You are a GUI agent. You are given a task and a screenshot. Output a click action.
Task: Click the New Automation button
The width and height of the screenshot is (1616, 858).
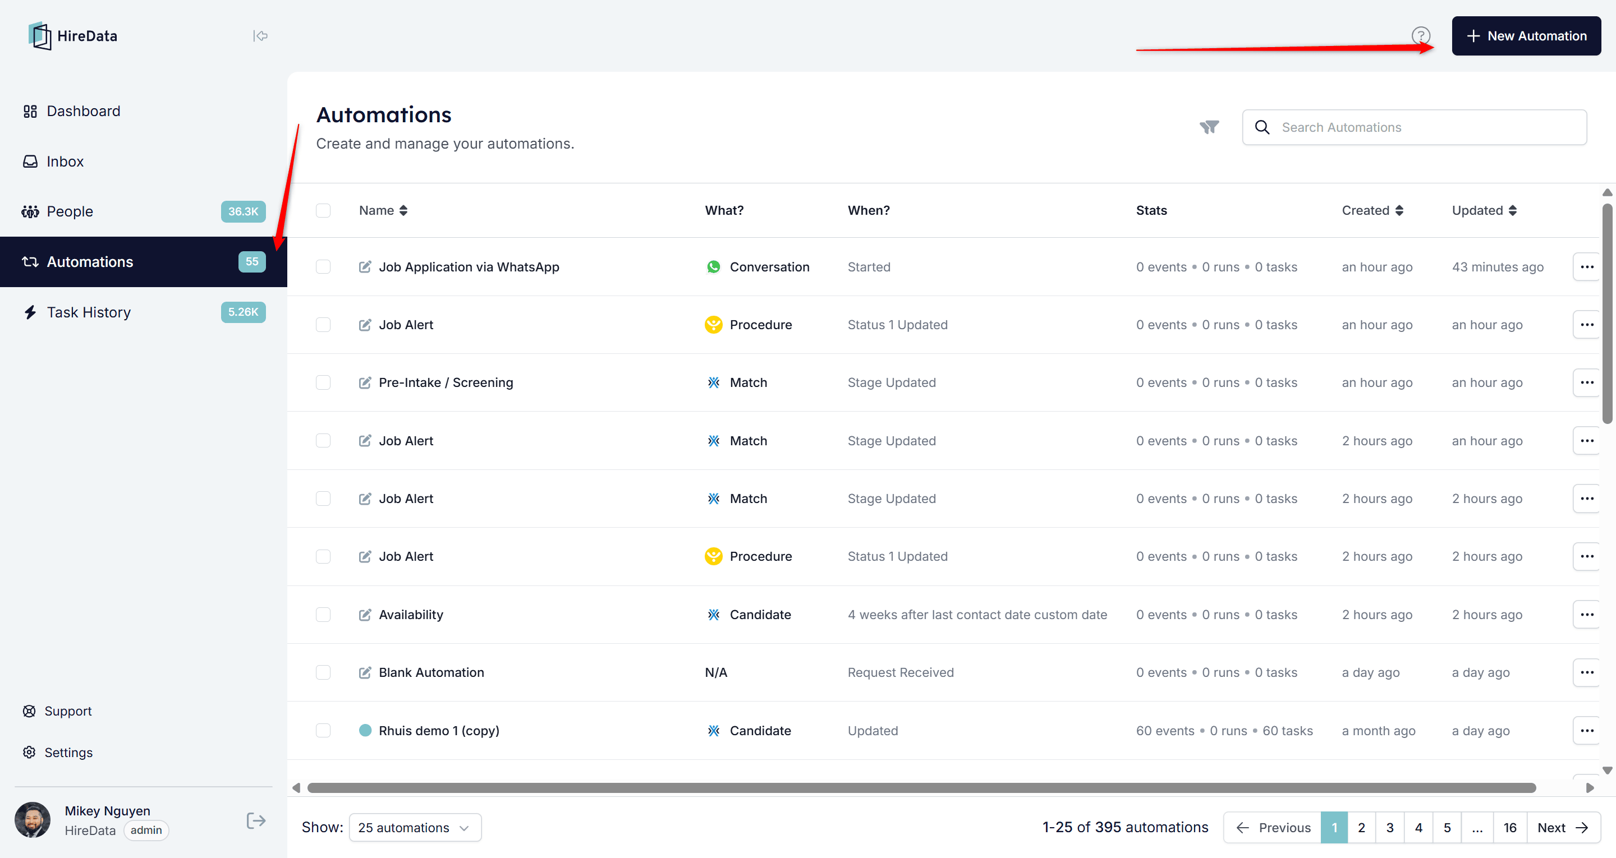click(1526, 36)
